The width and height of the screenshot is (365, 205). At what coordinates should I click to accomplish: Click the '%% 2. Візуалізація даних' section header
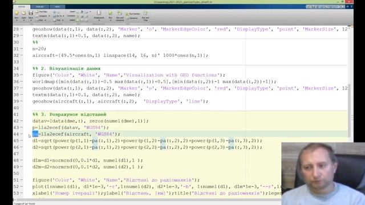[x=67, y=68]
